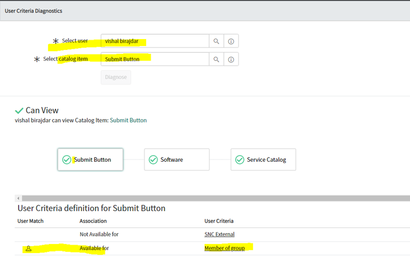Screen dimensions: 410x274
Task: Click the horizontal scrollbar left arrow
Action: 18,199
